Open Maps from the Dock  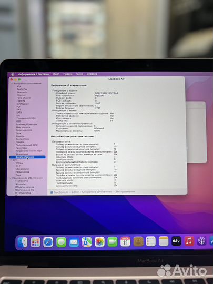[87, 242]
